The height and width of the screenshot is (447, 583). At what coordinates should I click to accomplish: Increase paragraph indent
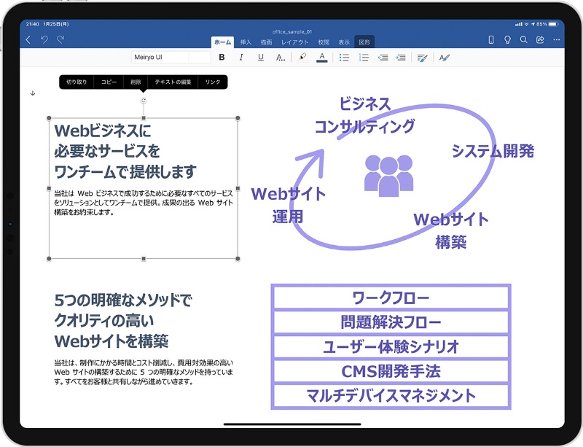tap(402, 58)
